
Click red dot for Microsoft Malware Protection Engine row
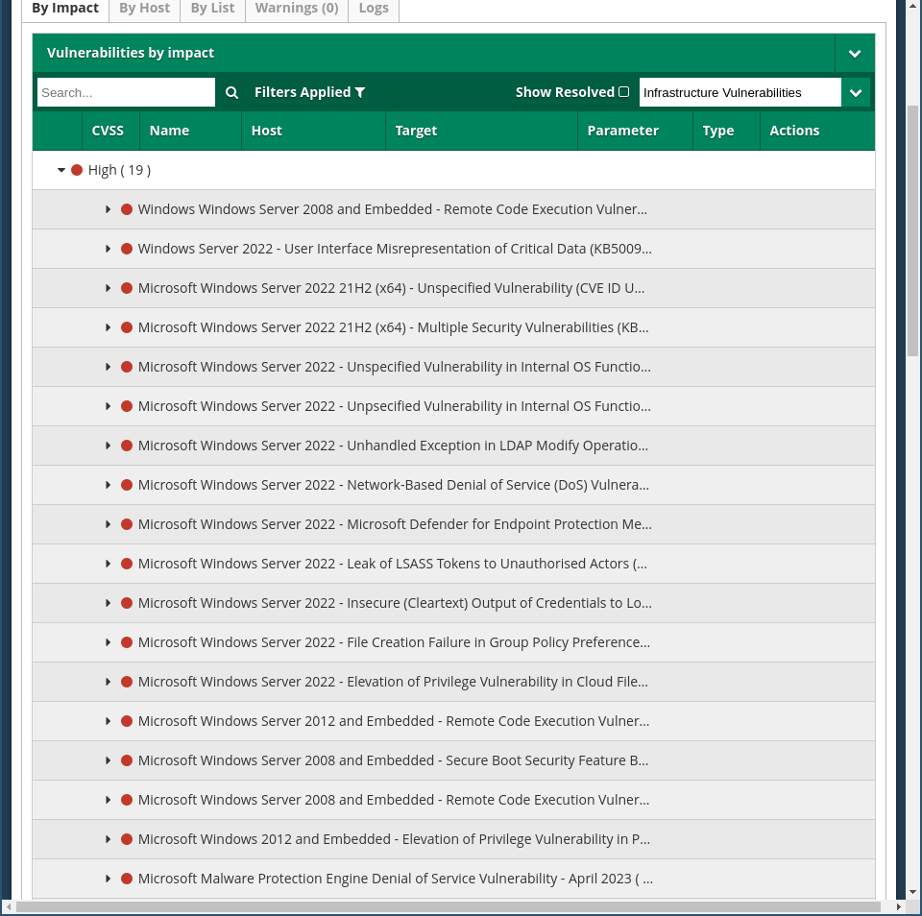tap(127, 879)
